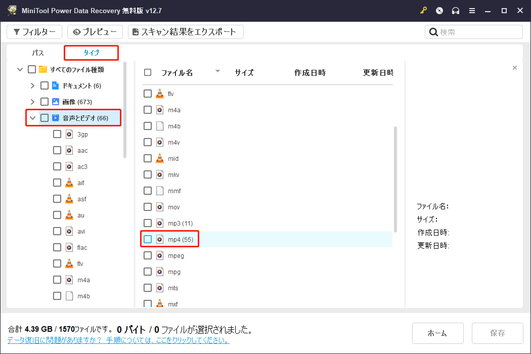Open the bootable media disc icon
This screenshot has width=531, height=354.
439,10
